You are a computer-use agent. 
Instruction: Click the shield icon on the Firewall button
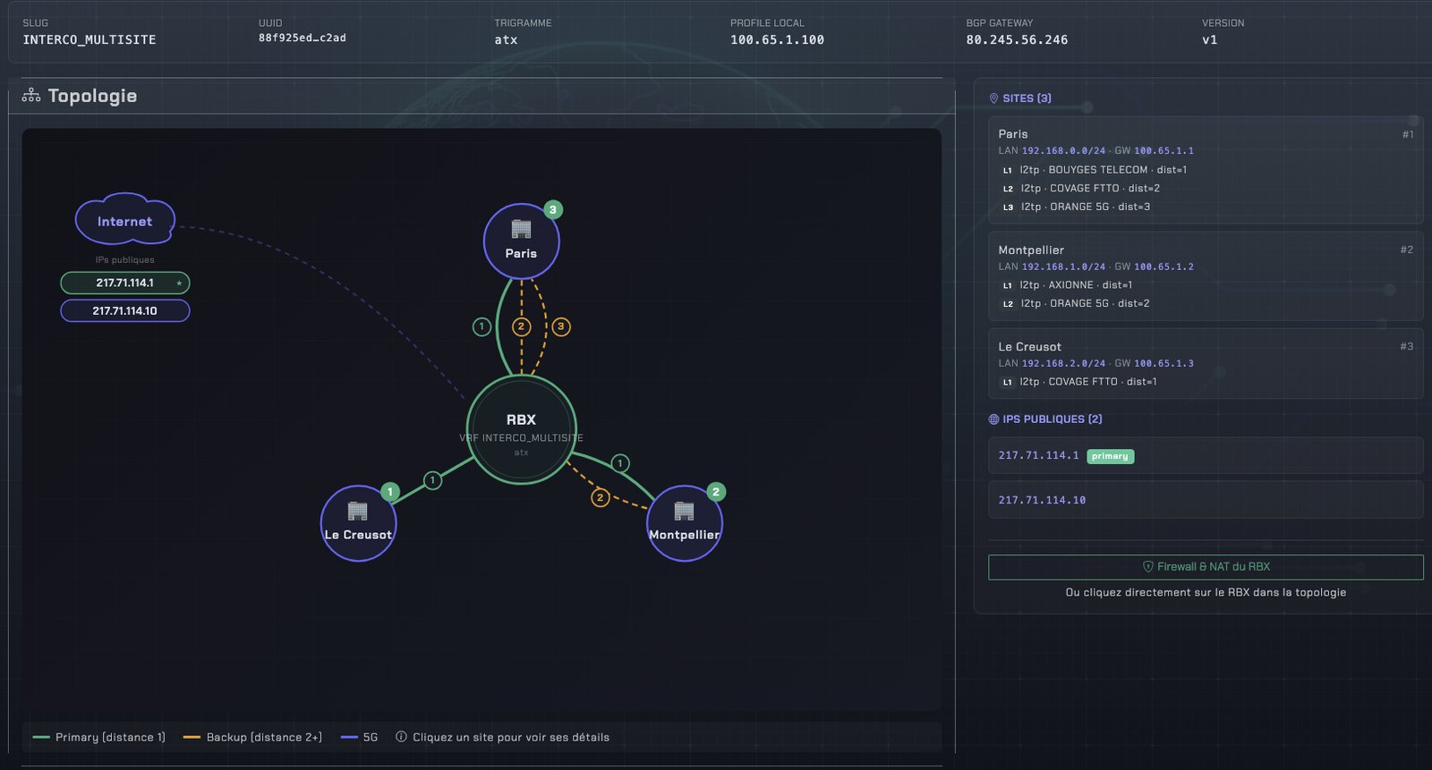[x=1148, y=567]
